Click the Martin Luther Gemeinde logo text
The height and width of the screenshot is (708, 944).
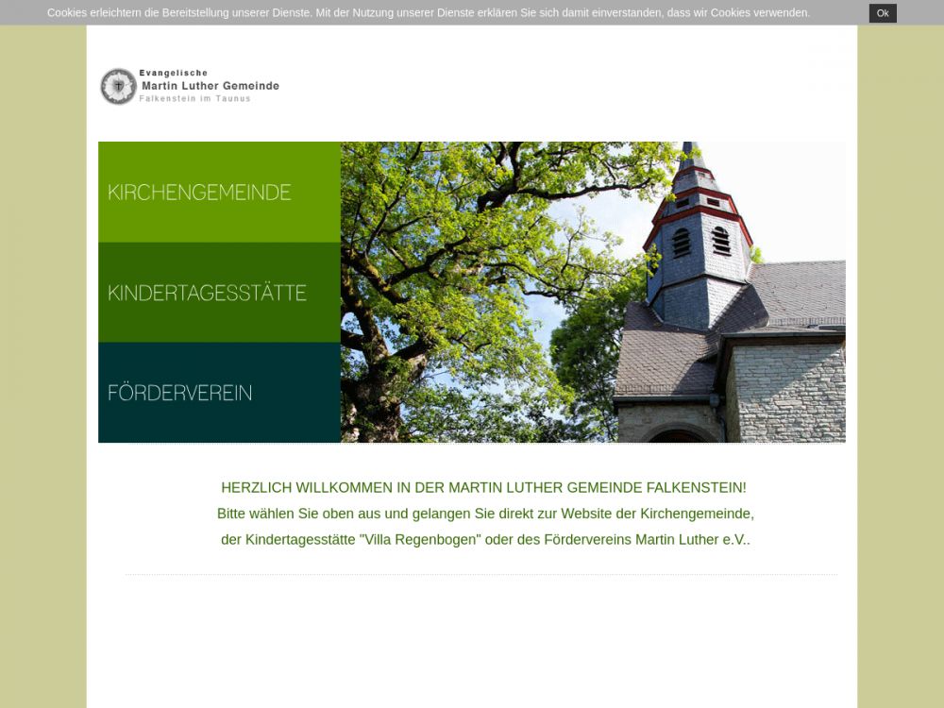click(210, 86)
